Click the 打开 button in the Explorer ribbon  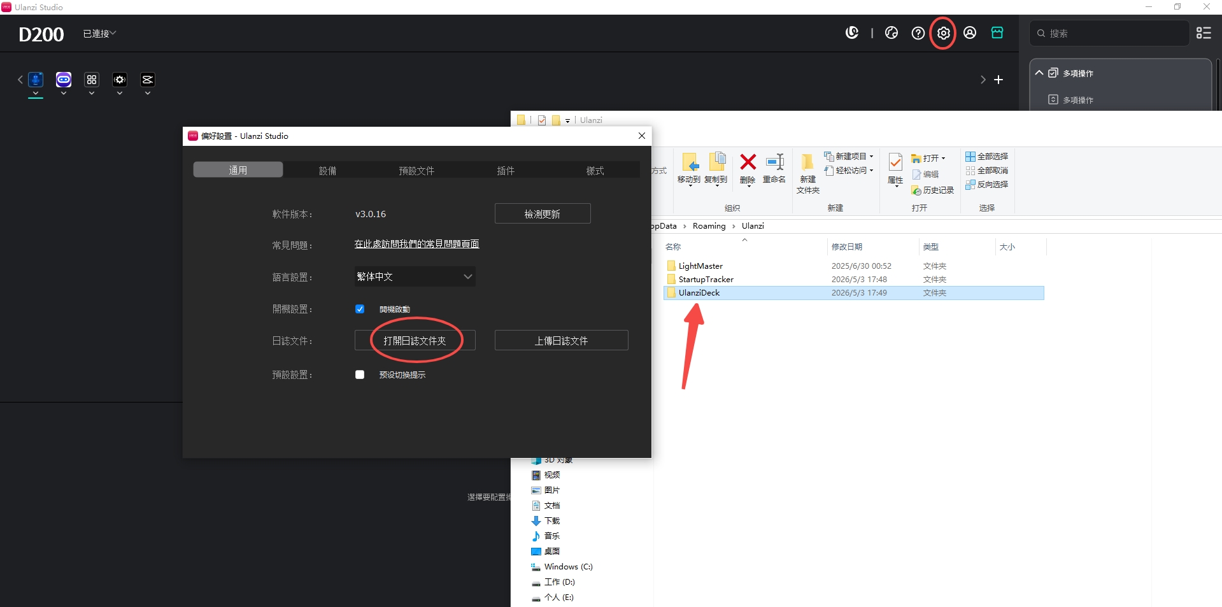[x=928, y=158]
